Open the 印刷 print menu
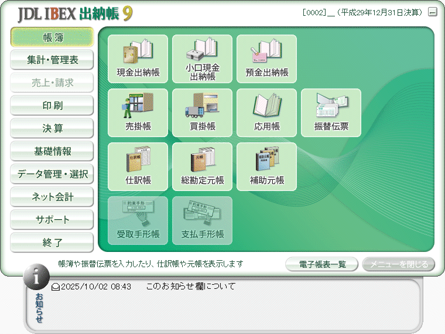The height and width of the screenshot is (334, 445). (x=52, y=105)
